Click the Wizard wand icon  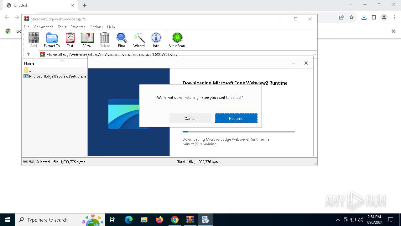click(139, 40)
